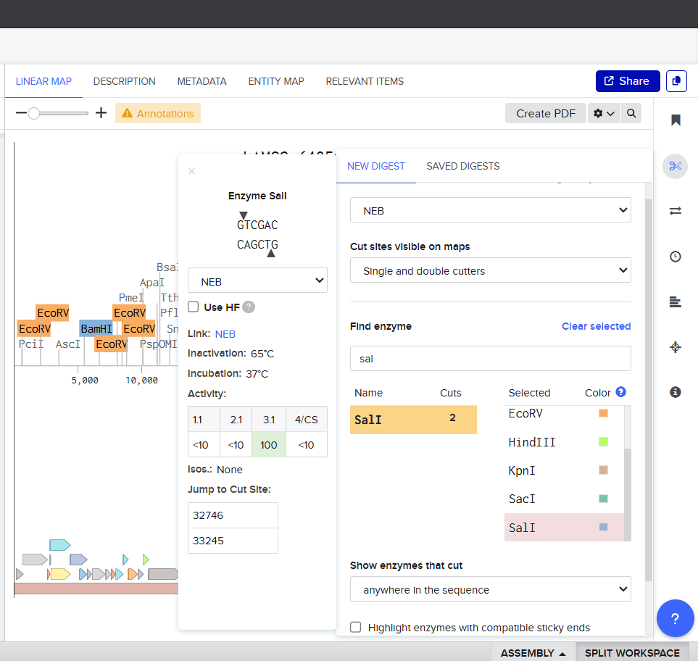The image size is (698, 661).
Task: Open Cut sites visible on maps dropdown
Action: [491, 270]
